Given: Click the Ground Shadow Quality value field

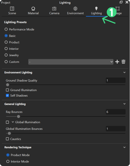Looking at the screenshot, I should coord(116,80).
